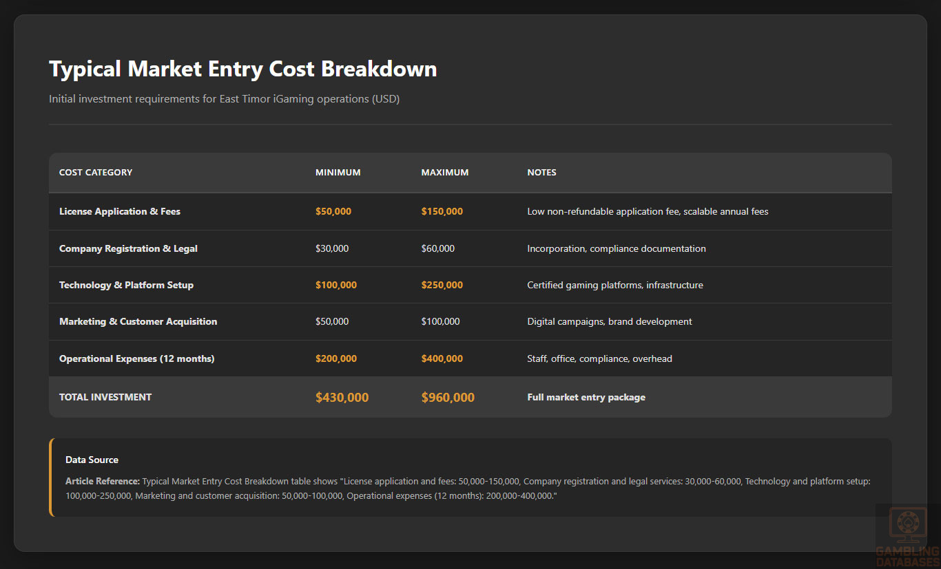Viewport: 941px width, 569px height.
Task: Click the $430,000 total minimum value
Action: 342,397
